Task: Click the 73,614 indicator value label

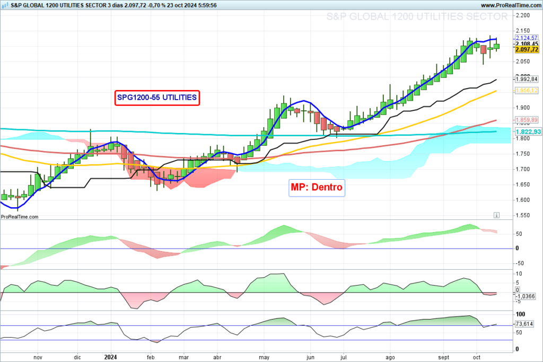Action: tap(524, 324)
